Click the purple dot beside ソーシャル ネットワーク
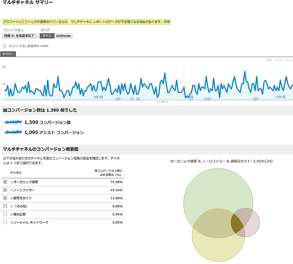 [12, 222]
